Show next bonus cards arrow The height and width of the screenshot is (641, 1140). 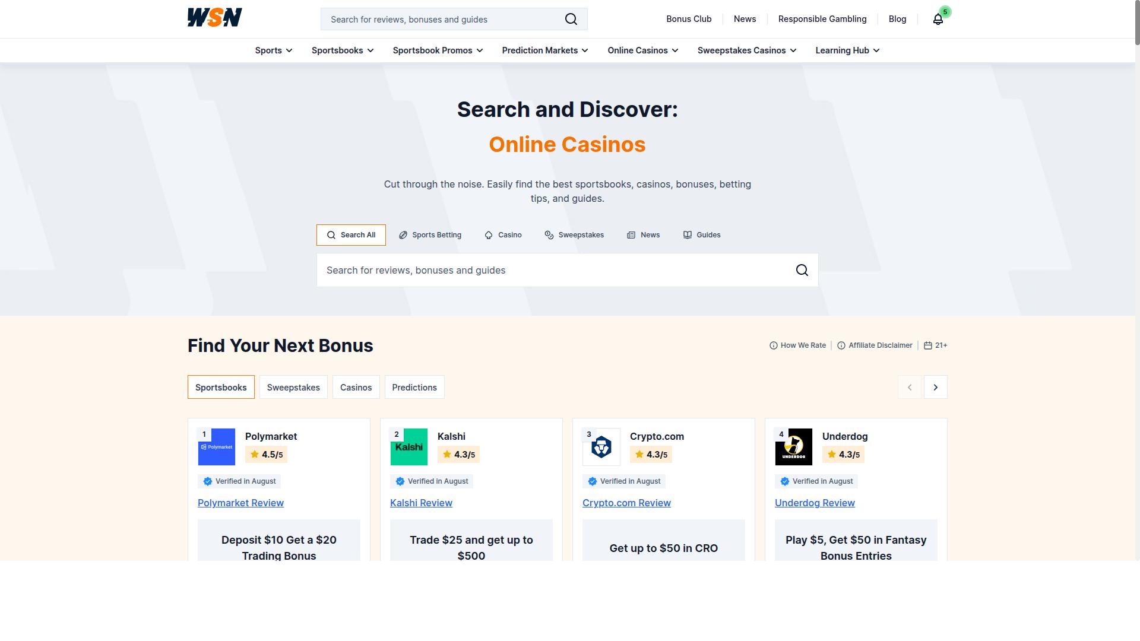(x=936, y=387)
